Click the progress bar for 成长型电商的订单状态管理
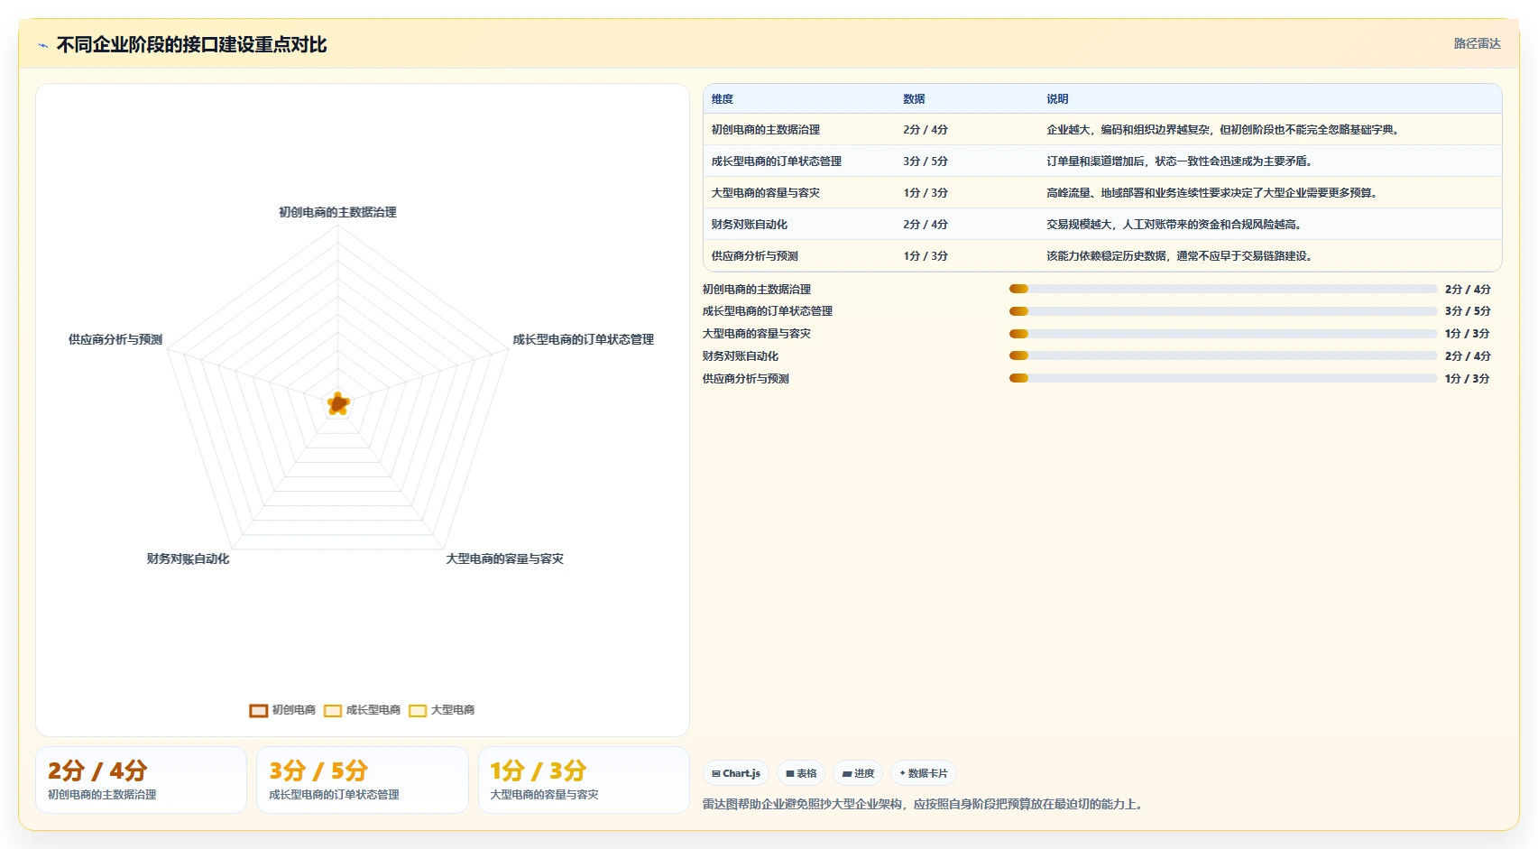 pyautogui.click(x=1223, y=311)
